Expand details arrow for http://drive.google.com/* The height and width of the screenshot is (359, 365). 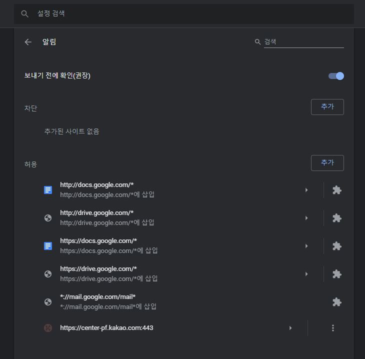point(306,218)
